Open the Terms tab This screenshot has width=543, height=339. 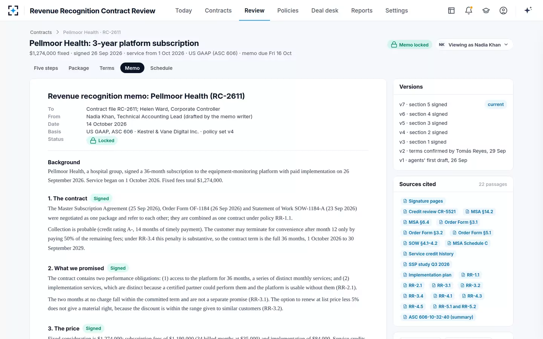pyautogui.click(x=107, y=68)
